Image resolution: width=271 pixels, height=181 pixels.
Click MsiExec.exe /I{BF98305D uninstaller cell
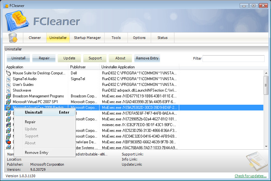click(x=139, y=142)
